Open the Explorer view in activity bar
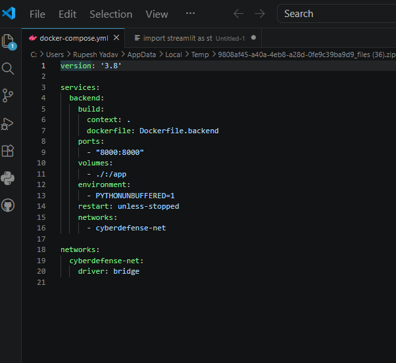The image size is (396, 363). click(9, 41)
